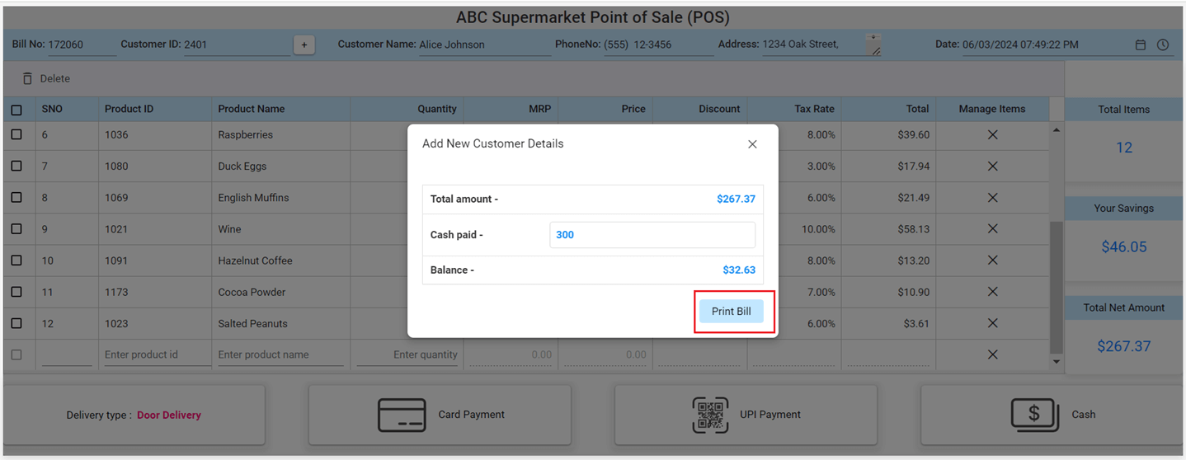Open the time picker clock icon
This screenshot has height=460, width=1186.
point(1163,45)
